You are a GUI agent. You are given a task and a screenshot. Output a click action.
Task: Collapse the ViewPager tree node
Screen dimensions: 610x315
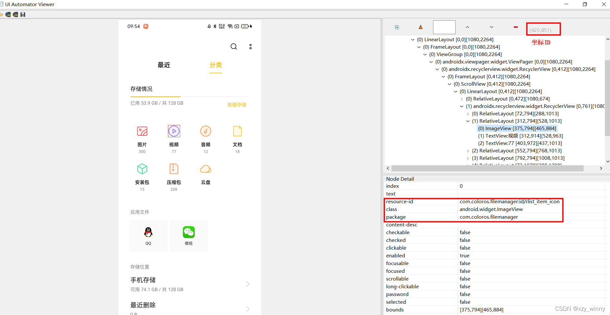tap(431, 62)
